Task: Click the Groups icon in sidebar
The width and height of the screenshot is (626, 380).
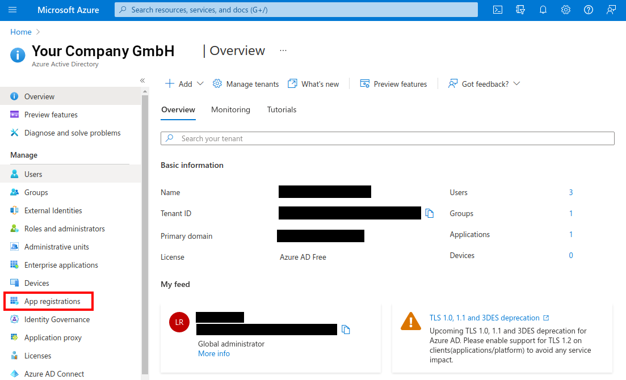Action: pos(14,192)
